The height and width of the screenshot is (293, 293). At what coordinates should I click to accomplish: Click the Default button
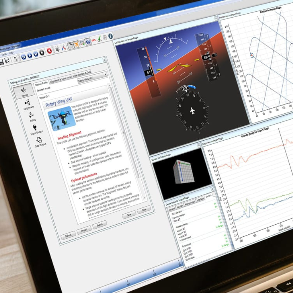coord(68,235)
